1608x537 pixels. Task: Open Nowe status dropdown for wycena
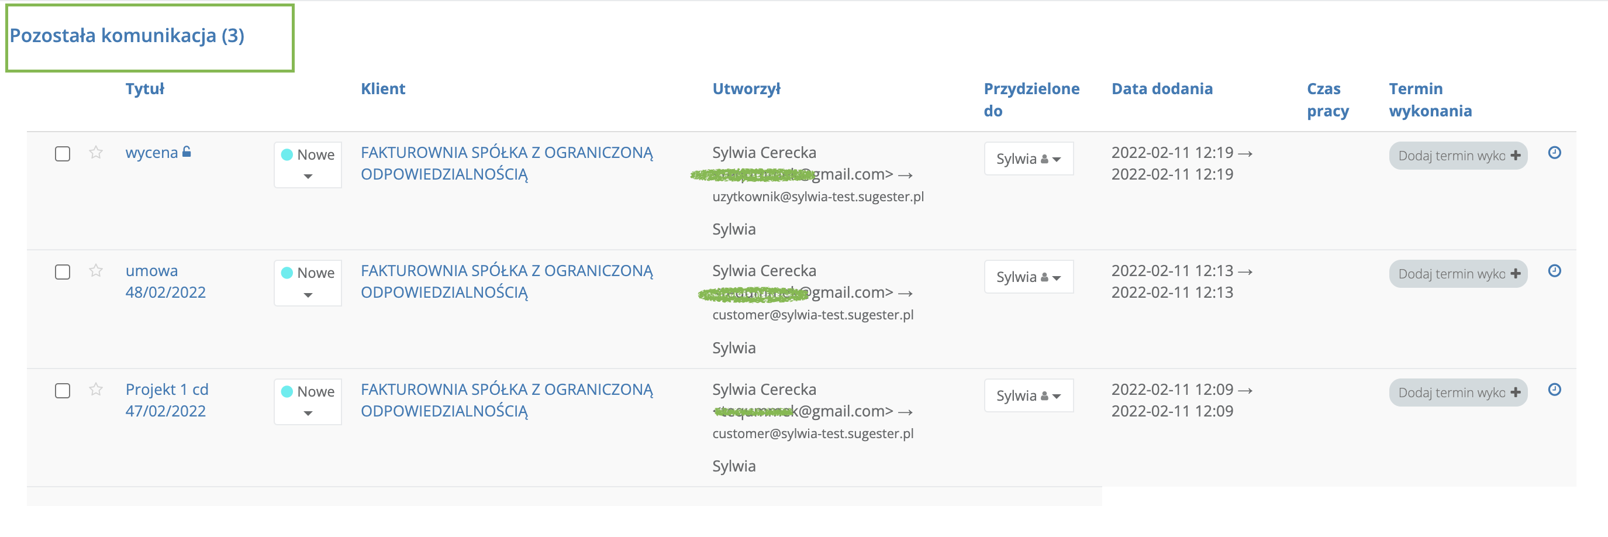pyautogui.click(x=308, y=165)
